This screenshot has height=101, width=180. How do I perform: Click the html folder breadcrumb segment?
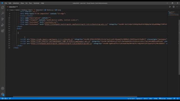pyautogui.click(x=30, y=10)
